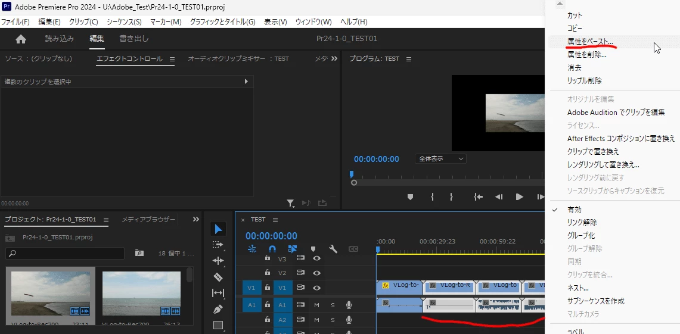Click Mark Out bracket in Program monitor

452,196
